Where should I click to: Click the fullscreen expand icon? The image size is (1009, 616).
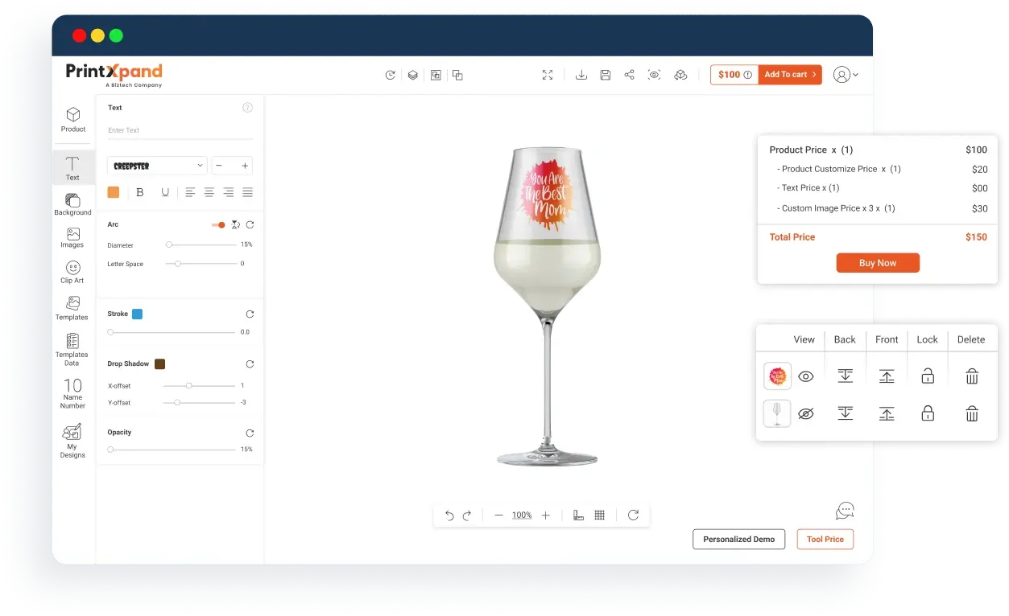coord(548,75)
